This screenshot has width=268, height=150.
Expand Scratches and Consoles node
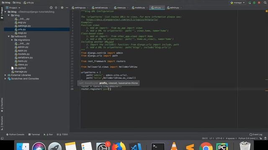coord(5,79)
